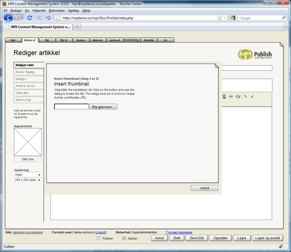Bookmark this page with the star icon
Image resolution: width=291 pixels, height=252 pixels.
coord(219,18)
